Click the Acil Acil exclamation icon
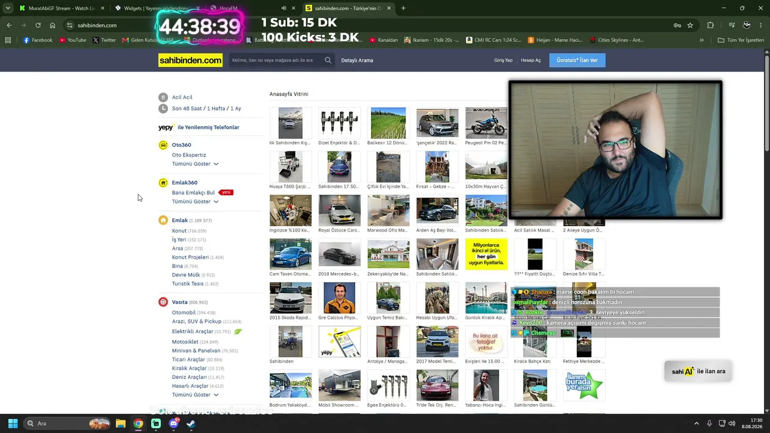Viewport: 770px width, 433px height. point(163,97)
